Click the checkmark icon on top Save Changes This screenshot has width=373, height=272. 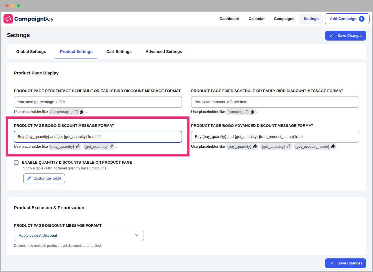pyautogui.click(x=331, y=36)
